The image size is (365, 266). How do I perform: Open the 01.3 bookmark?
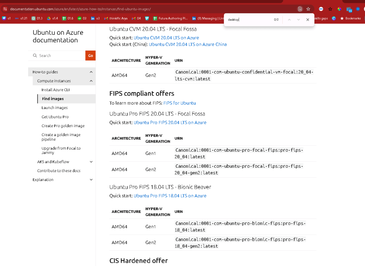tap(37, 19)
